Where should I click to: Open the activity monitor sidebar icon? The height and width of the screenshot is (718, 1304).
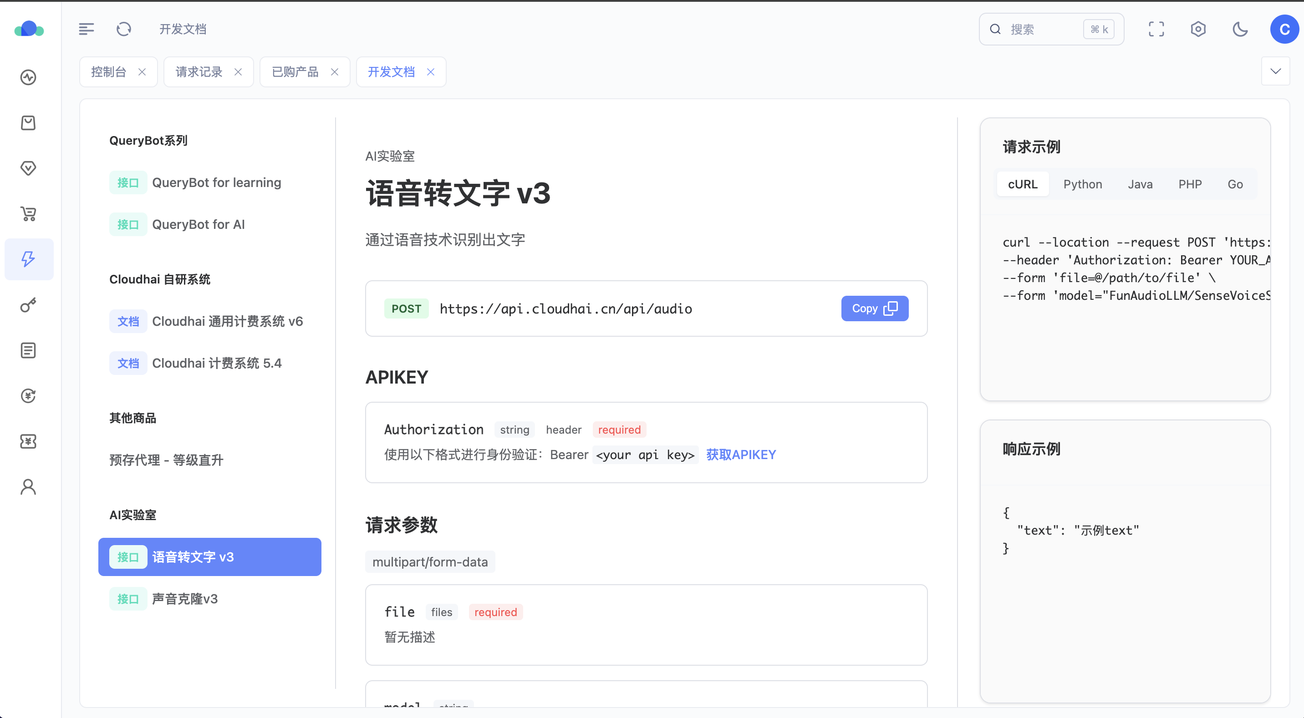(28, 77)
